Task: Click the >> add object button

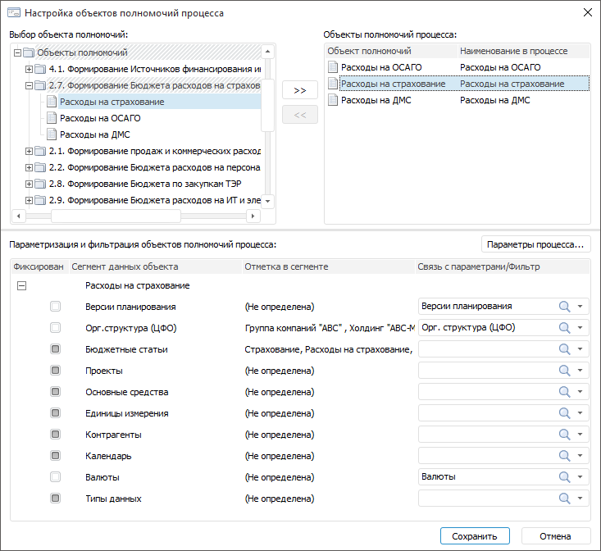Action: point(299,90)
